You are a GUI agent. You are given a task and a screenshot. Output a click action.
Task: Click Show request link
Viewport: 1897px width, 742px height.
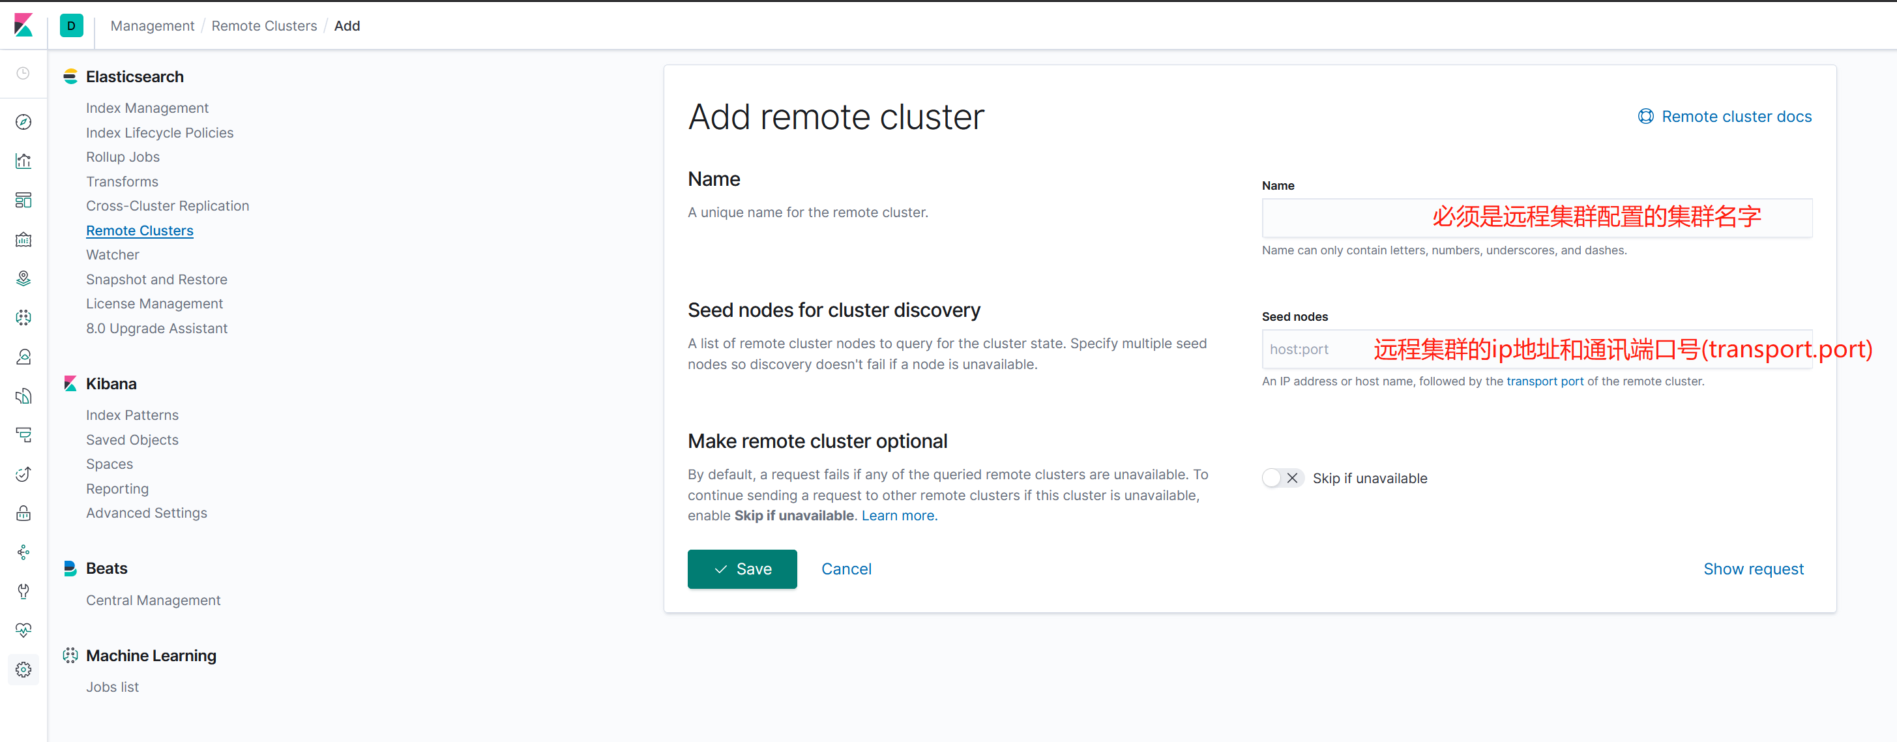pos(1753,569)
